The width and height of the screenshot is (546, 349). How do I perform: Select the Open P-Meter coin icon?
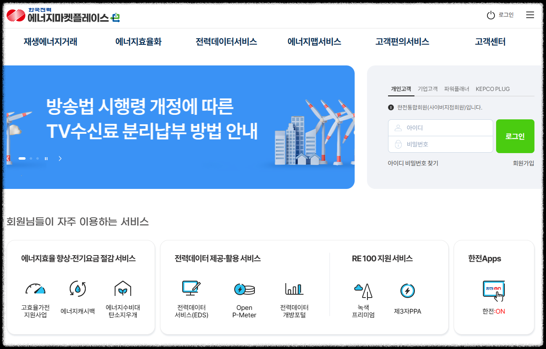[244, 289]
